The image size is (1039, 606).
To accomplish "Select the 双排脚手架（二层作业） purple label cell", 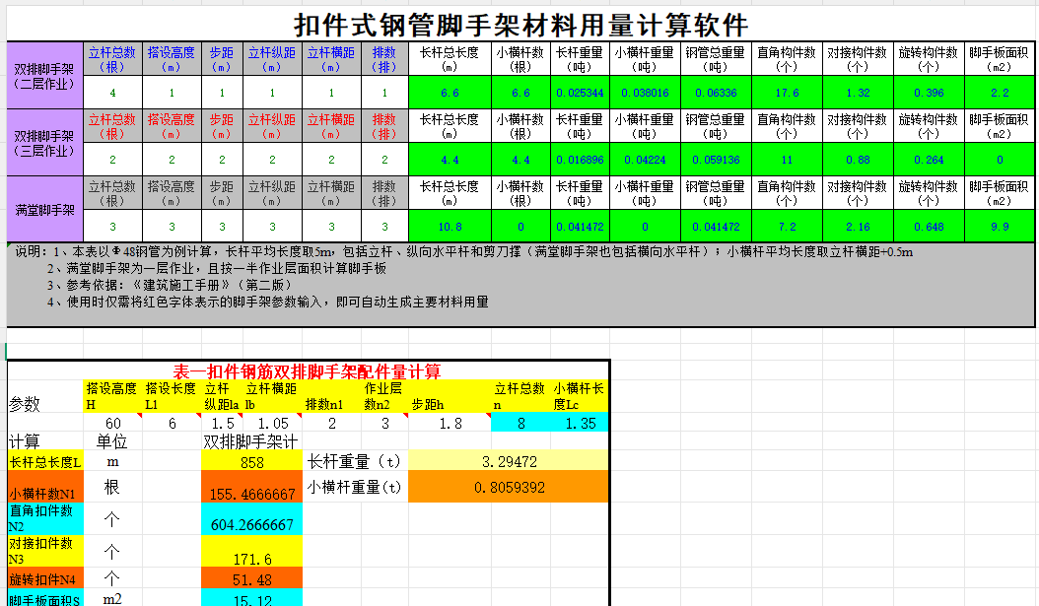I will pyautogui.click(x=45, y=76).
